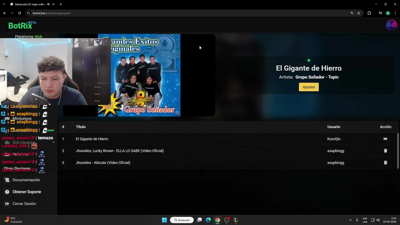The height and width of the screenshot is (225, 400).
Task: Click Título column header
Action: click(x=81, y=127)
